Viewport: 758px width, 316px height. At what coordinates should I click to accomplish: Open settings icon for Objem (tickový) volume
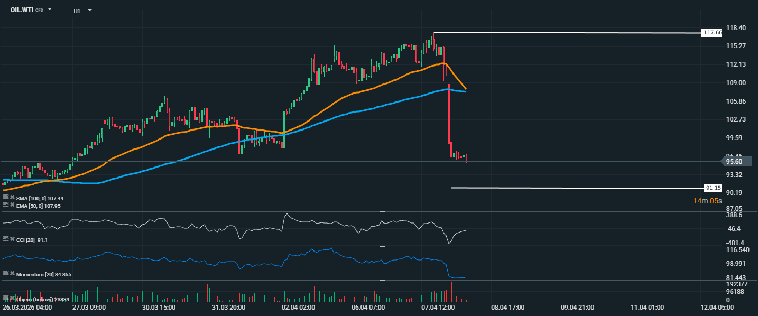(x=6, y=299)
